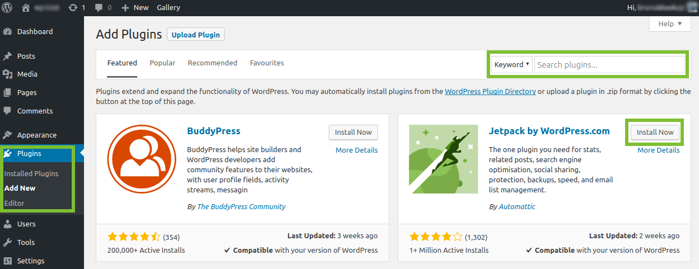Open the comments bubble icon in admin bar
Viewport: 699px width, 269px height.
click(99, 8)
